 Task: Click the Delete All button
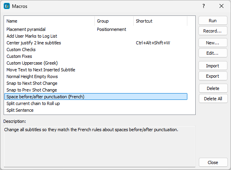[x=213, y=99]
